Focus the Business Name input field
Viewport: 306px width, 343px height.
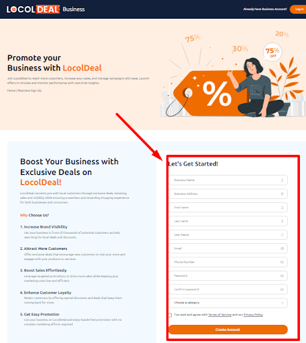(228, 180)
